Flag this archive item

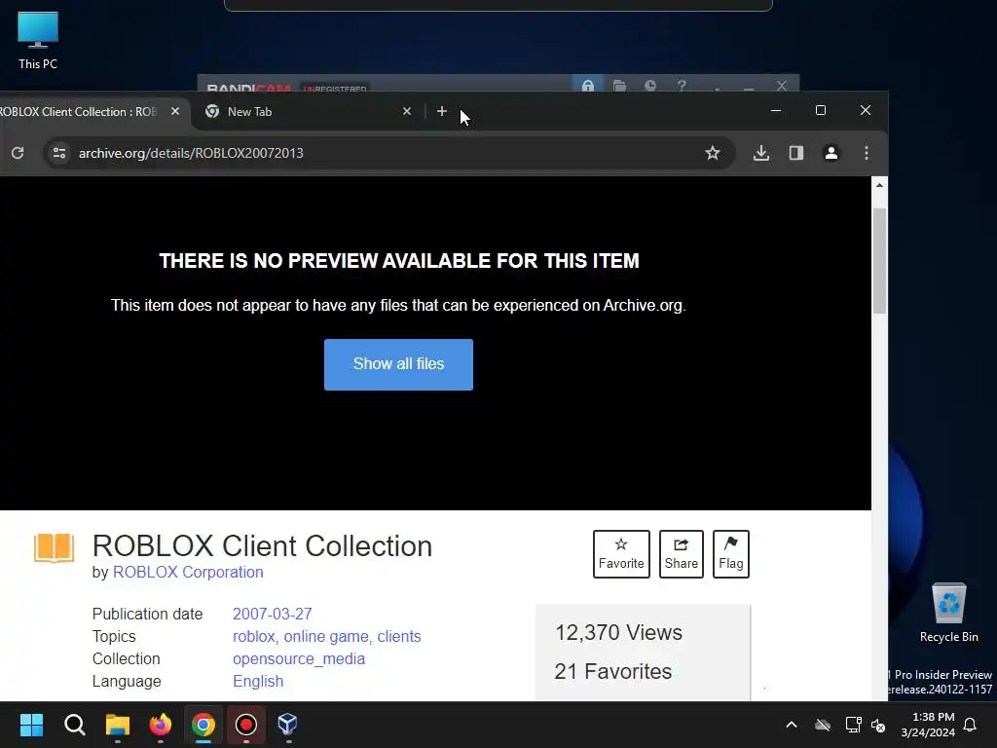coord(730,554)
